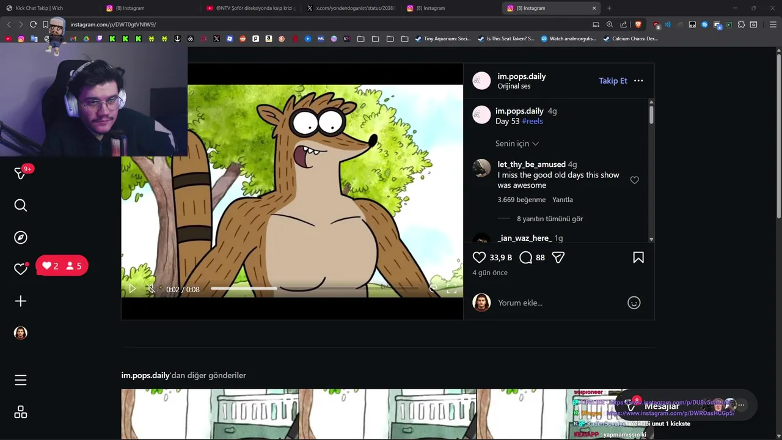Screen dimensions: 782x440
Task: Open the Tiny Aquarium bookmark
Action: 443,38
